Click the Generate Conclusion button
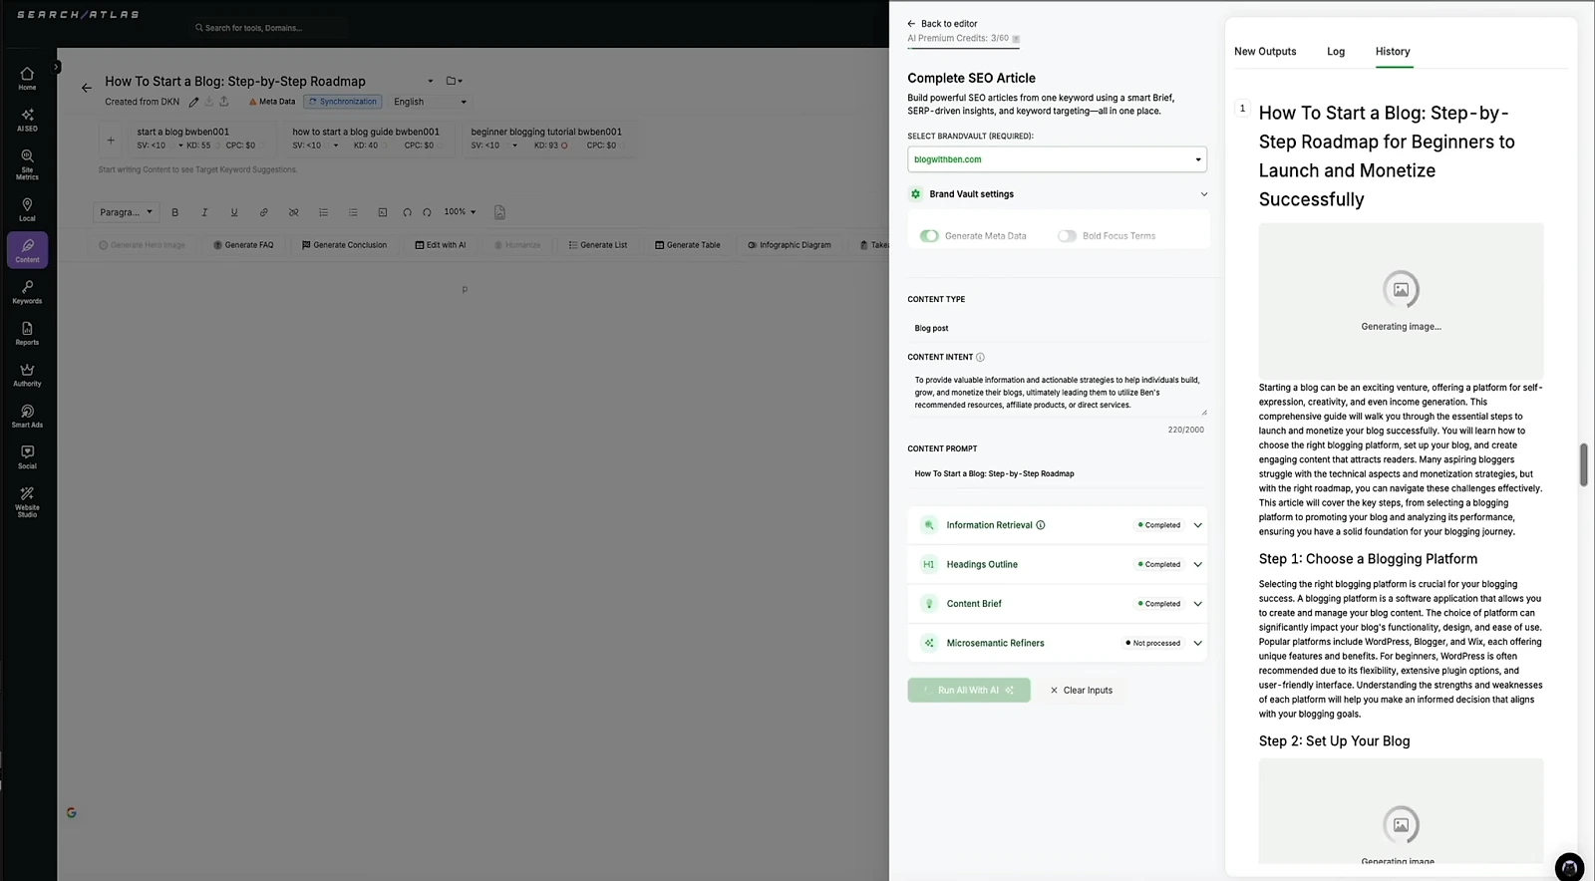The height and width of the screenshot is (881, 1595). [344, 245]
